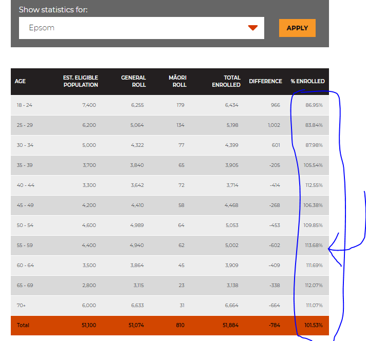Click total enrolled value 6,664
This screenshot has height=341, width=366.
[231, 306]
